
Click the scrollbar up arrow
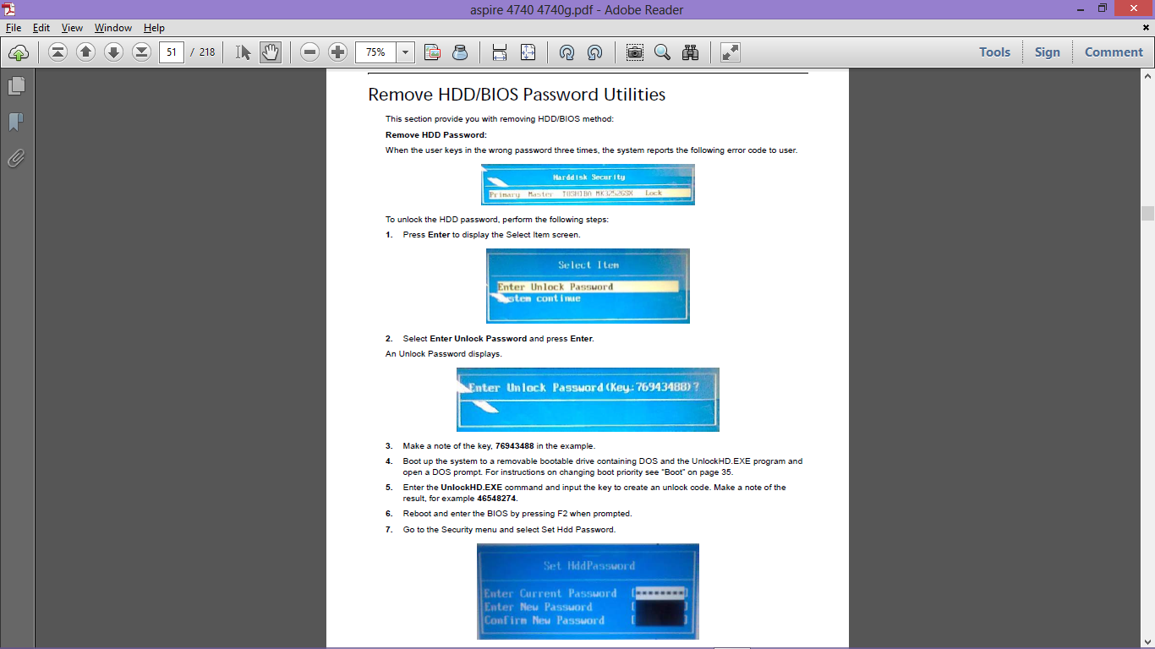(1147, 75)
